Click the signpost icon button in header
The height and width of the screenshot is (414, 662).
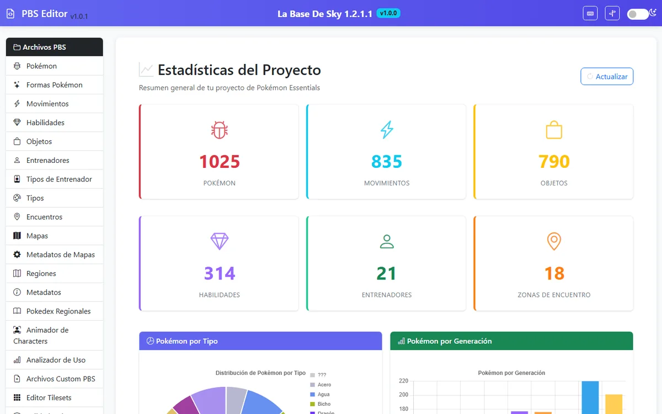(x=612, y=14)
